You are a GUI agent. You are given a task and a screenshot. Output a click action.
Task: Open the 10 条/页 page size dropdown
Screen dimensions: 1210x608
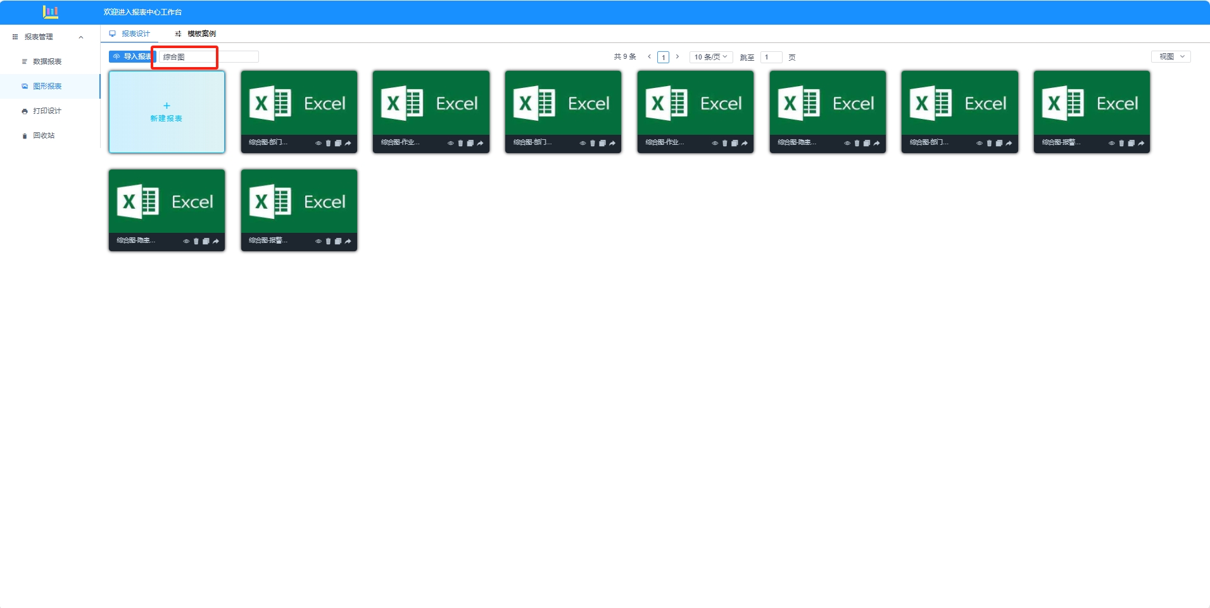(711, 57)
